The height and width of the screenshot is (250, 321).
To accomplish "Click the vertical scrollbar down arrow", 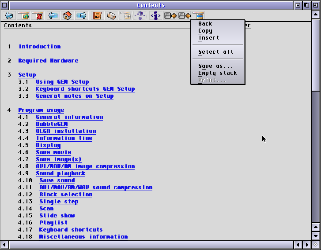I will [x=316, y=235].
